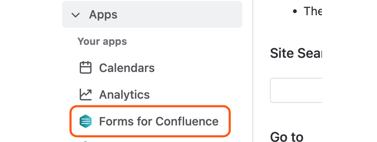Click the bulleted "The" text line
Image resolution: width=377 pixels, height=142 pixels.
point(312,11)
